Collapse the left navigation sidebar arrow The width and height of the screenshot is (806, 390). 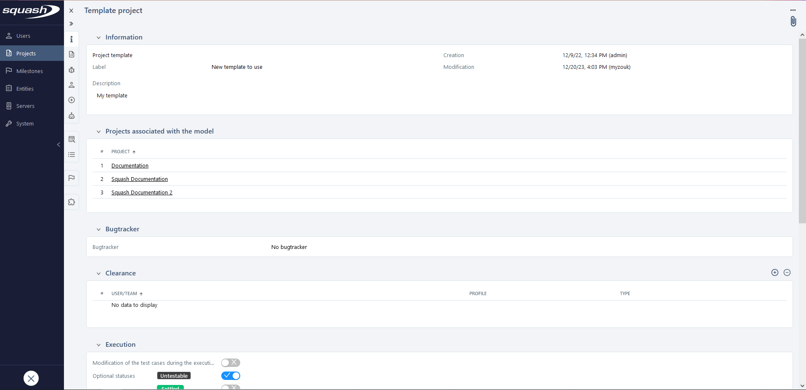58,144
